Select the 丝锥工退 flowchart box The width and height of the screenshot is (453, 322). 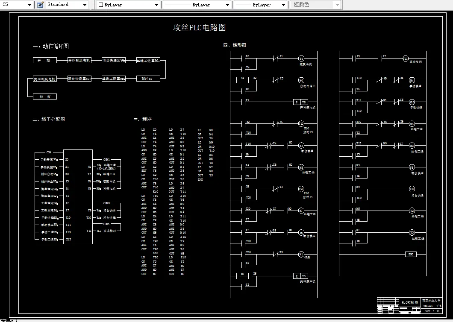point(114,79)
